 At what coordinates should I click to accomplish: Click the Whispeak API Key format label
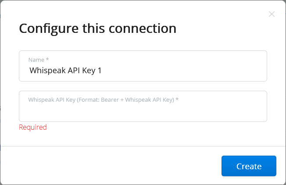click(103, 100)
